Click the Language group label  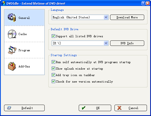[57, 10]
